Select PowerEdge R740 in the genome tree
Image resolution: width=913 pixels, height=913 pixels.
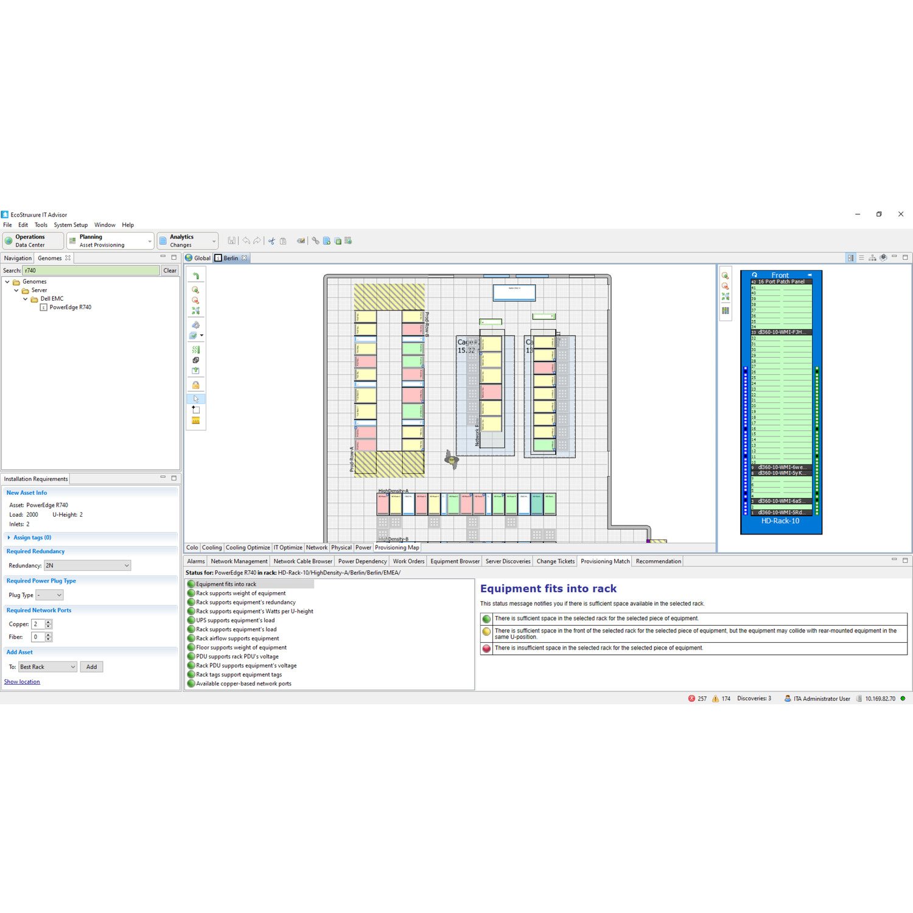(71, 307)
